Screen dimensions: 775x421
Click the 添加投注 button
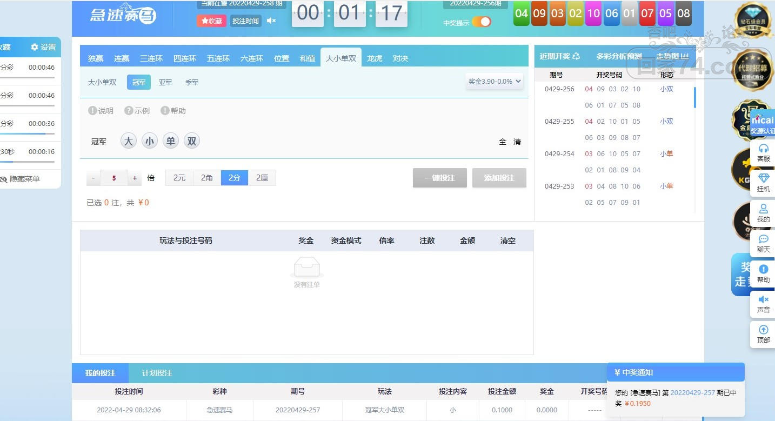499,178
